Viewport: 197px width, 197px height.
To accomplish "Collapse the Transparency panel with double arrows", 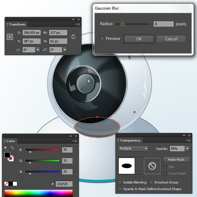I will pyautogui.click(x=184, y=135).
